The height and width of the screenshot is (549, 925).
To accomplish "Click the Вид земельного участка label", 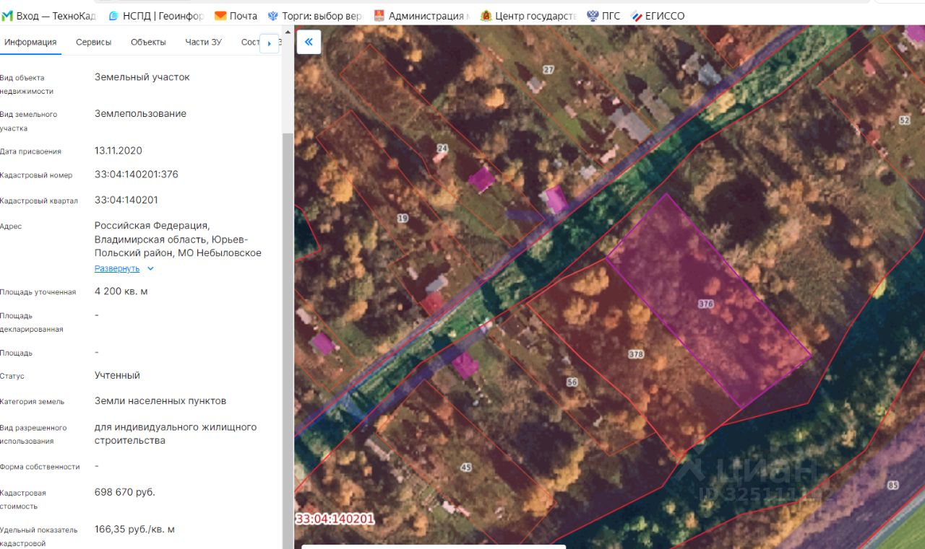I will coord(28,121).
